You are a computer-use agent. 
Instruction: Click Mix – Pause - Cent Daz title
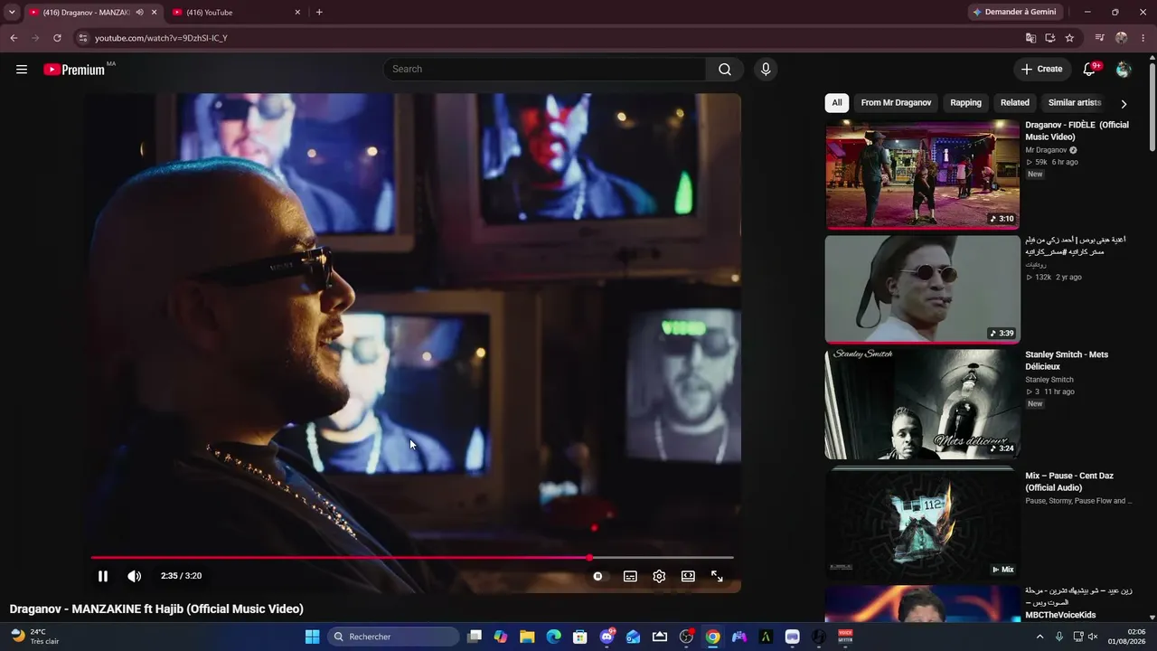pyautogui.click(x=1069, y=481)
